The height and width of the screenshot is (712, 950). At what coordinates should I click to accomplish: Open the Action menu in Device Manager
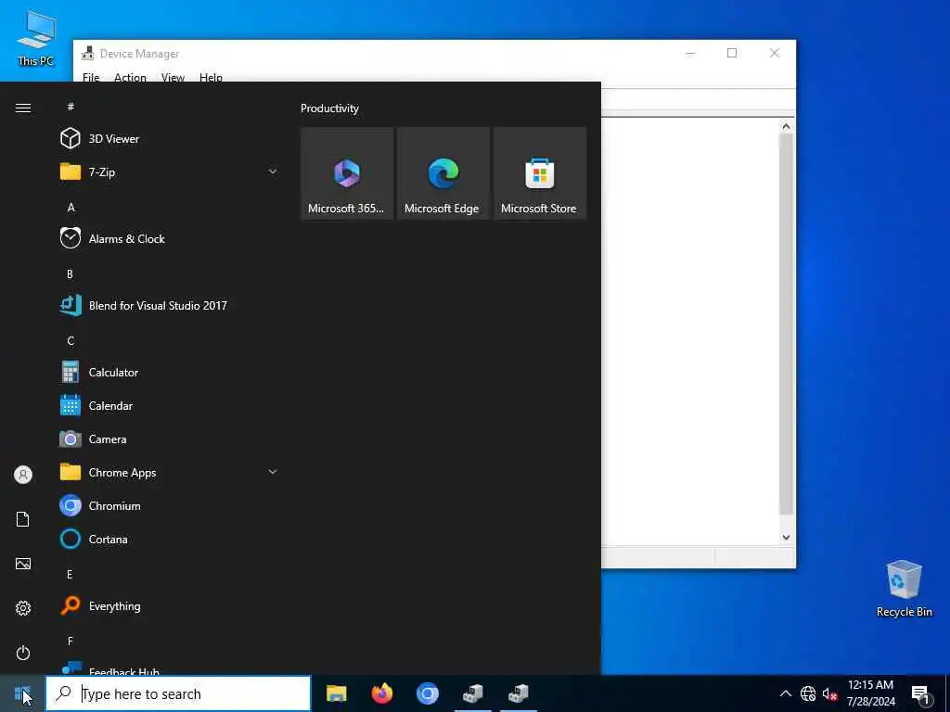130,77
